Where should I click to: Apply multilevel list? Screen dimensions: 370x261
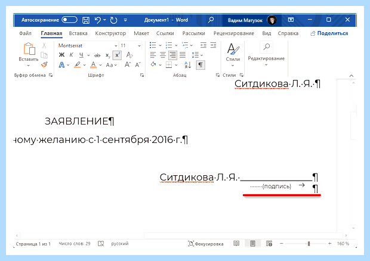pos(185,45)
